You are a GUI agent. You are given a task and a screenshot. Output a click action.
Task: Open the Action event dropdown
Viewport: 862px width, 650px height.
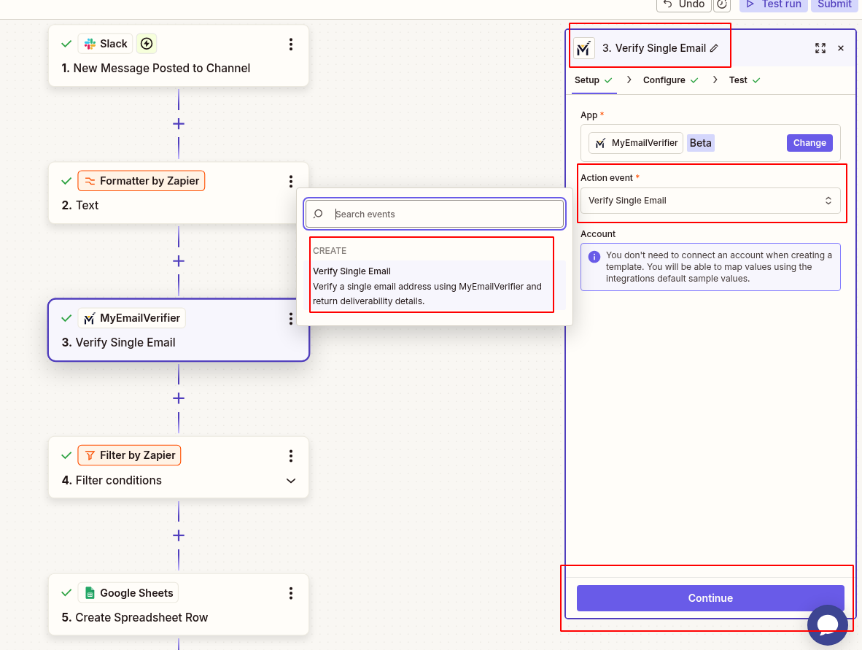[x=710, y=200]
